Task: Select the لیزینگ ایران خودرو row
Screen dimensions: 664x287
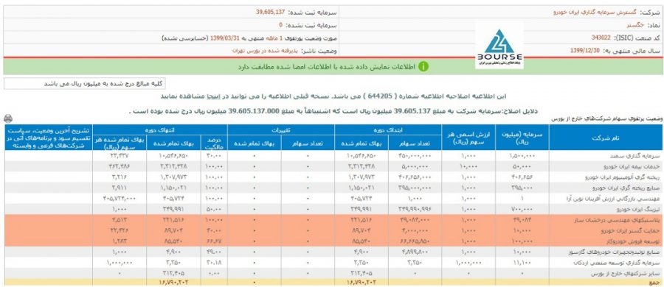Action: pyautogui.click(x=333, y=209)
